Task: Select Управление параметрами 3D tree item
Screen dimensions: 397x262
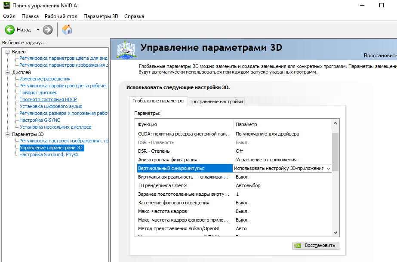Action: coord(51,148)
